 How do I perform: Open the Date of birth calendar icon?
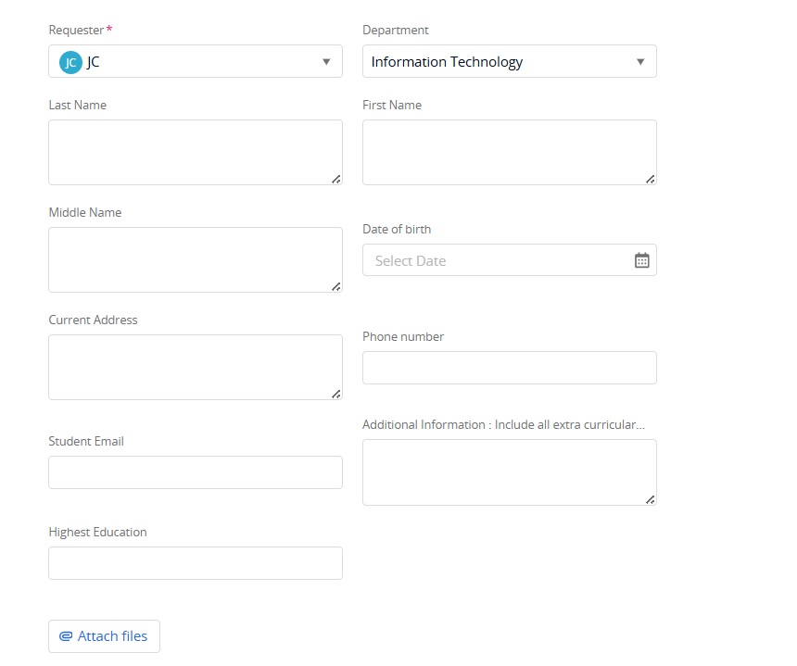(x=641, y=260)
